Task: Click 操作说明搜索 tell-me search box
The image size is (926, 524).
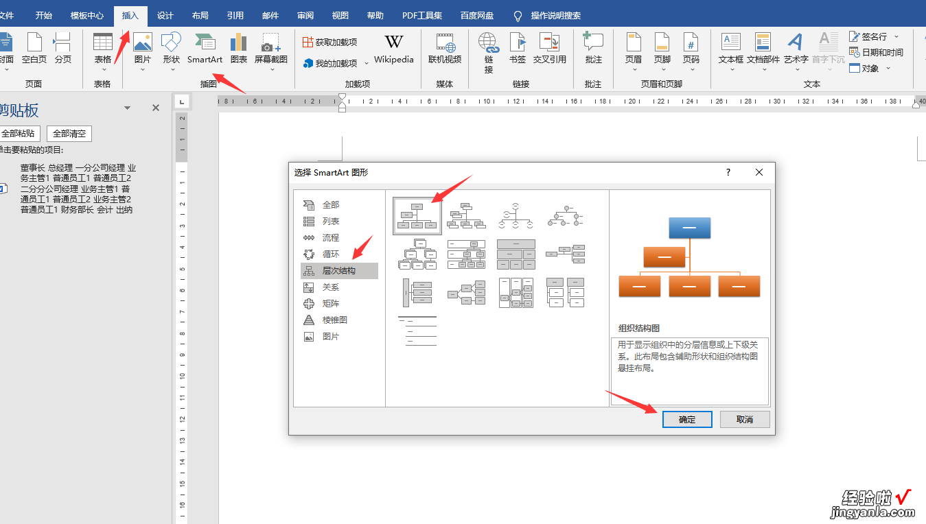Action: coord(548,15)
